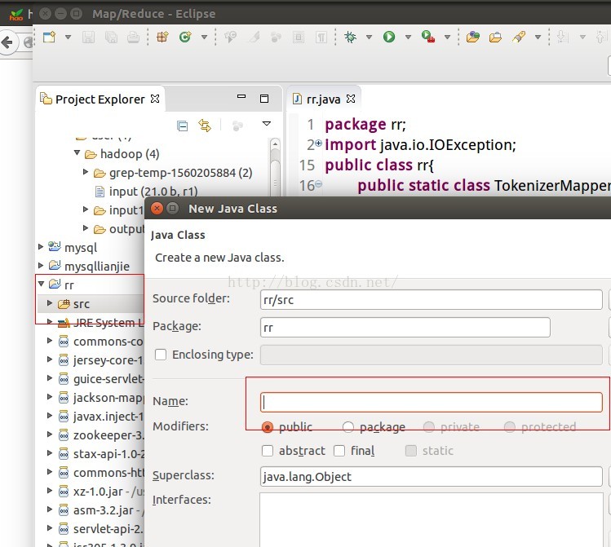Expand the src folder
The height and width of the screenshot is (547, 611).
(x=50, y=303)
